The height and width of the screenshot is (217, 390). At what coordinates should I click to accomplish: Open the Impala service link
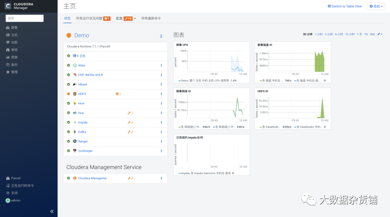82,122
